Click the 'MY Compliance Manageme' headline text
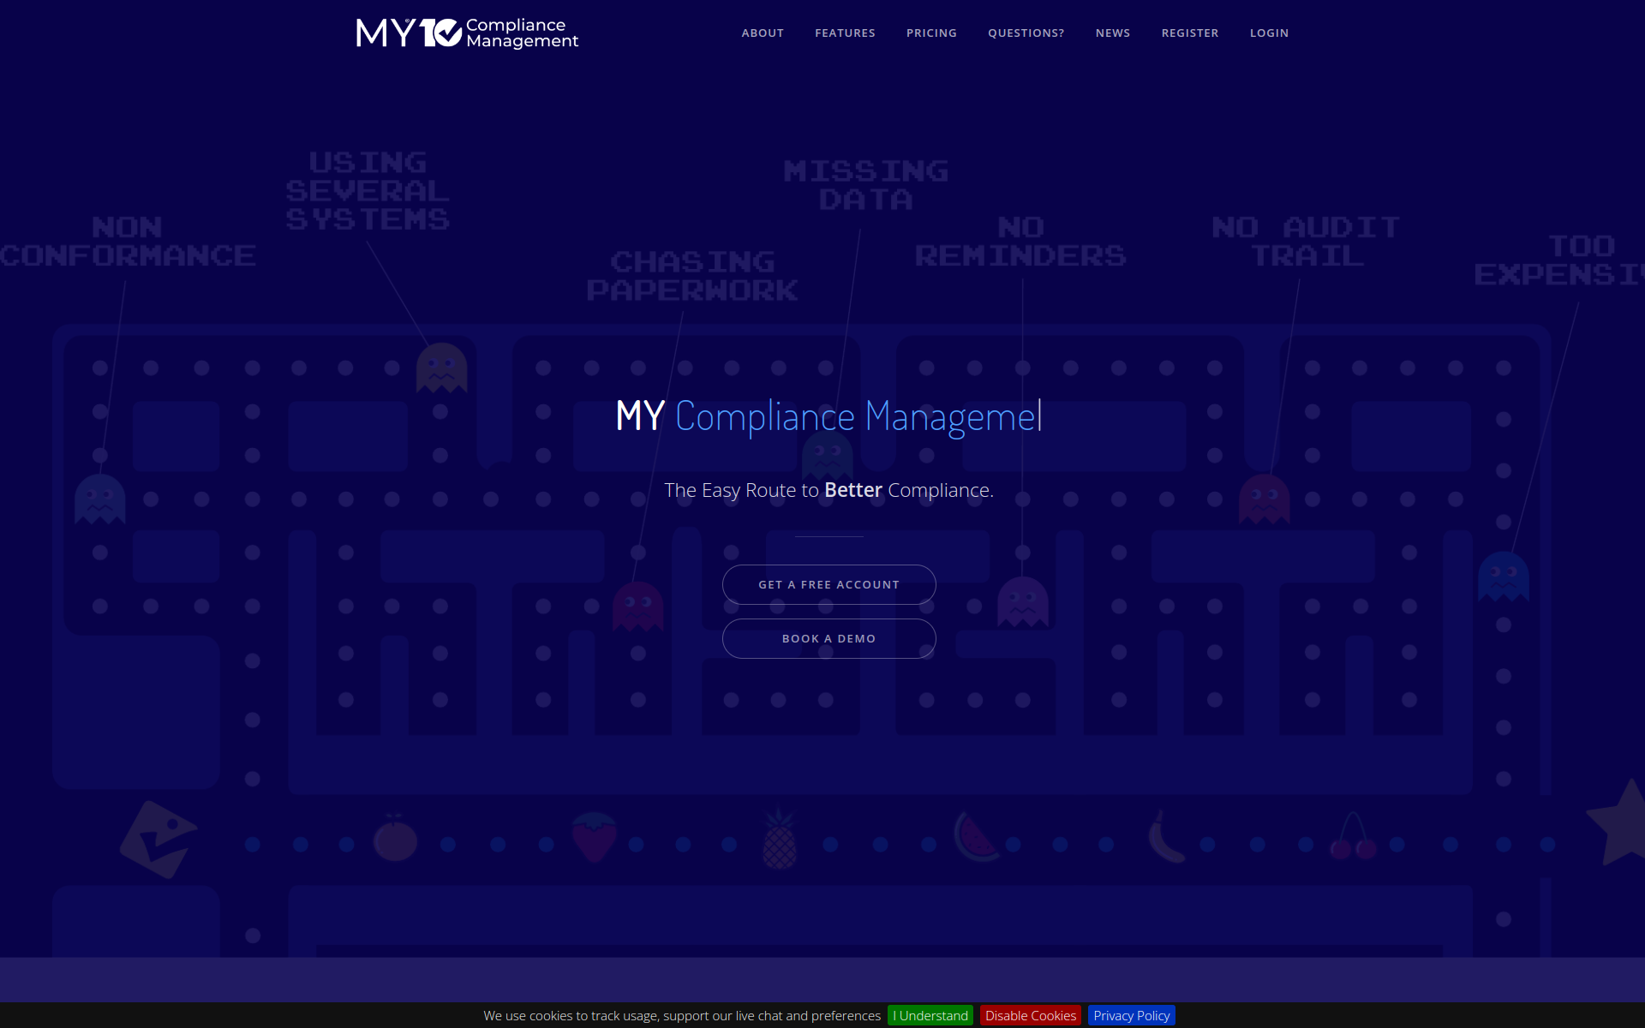Screen dimensions: 1645x1028 828,416
